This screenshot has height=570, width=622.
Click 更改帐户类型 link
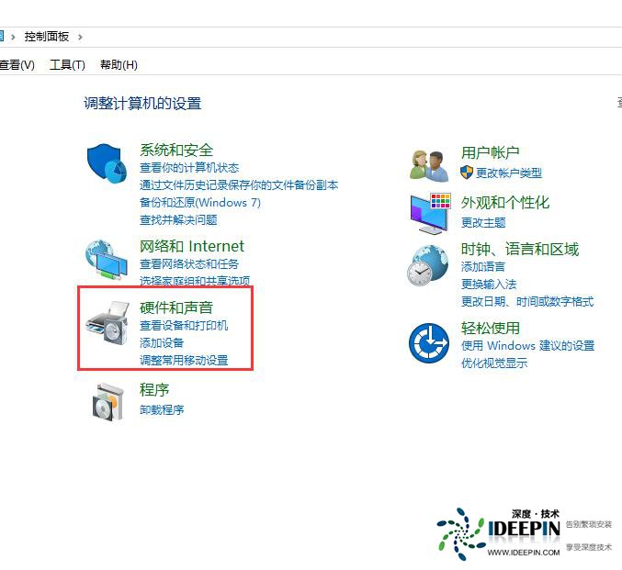click(509, 173)
